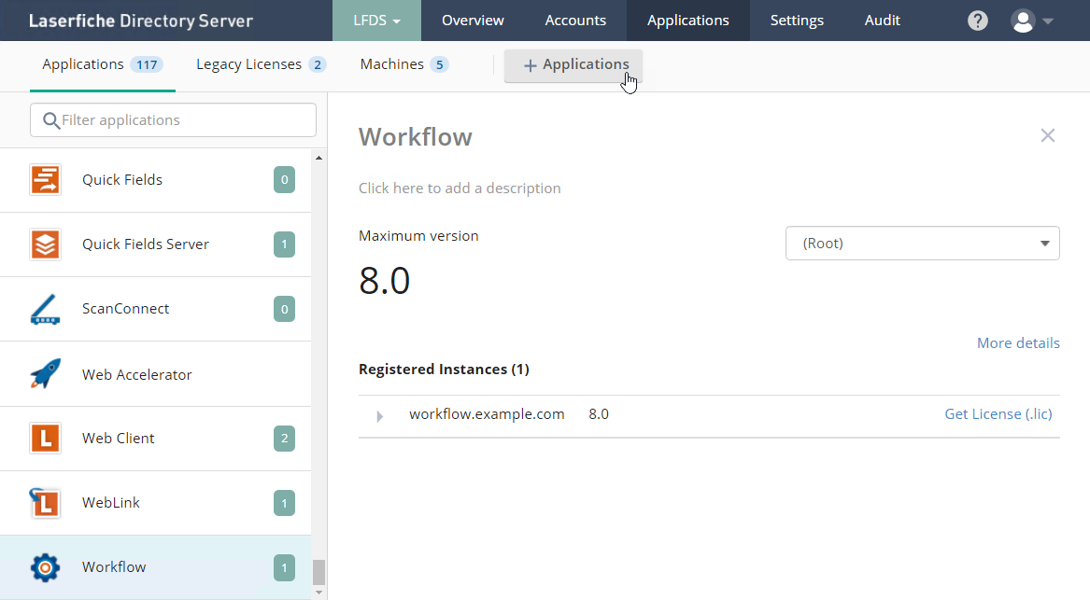Switch to the Legacy Licenses tab
Image resolution: width=1090 pixels, height=600 pixels.
(x=261, y=64)
